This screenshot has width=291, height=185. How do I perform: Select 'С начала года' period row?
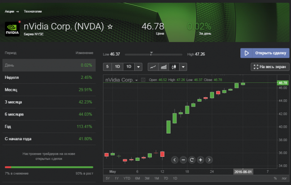pos(49,139)
